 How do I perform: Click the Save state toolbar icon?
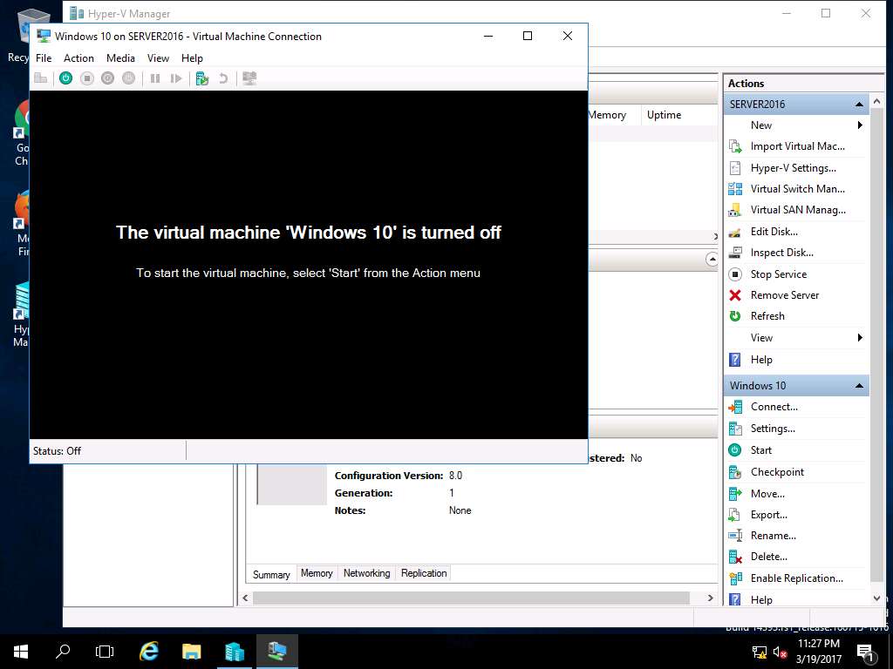tap(129, 78)
